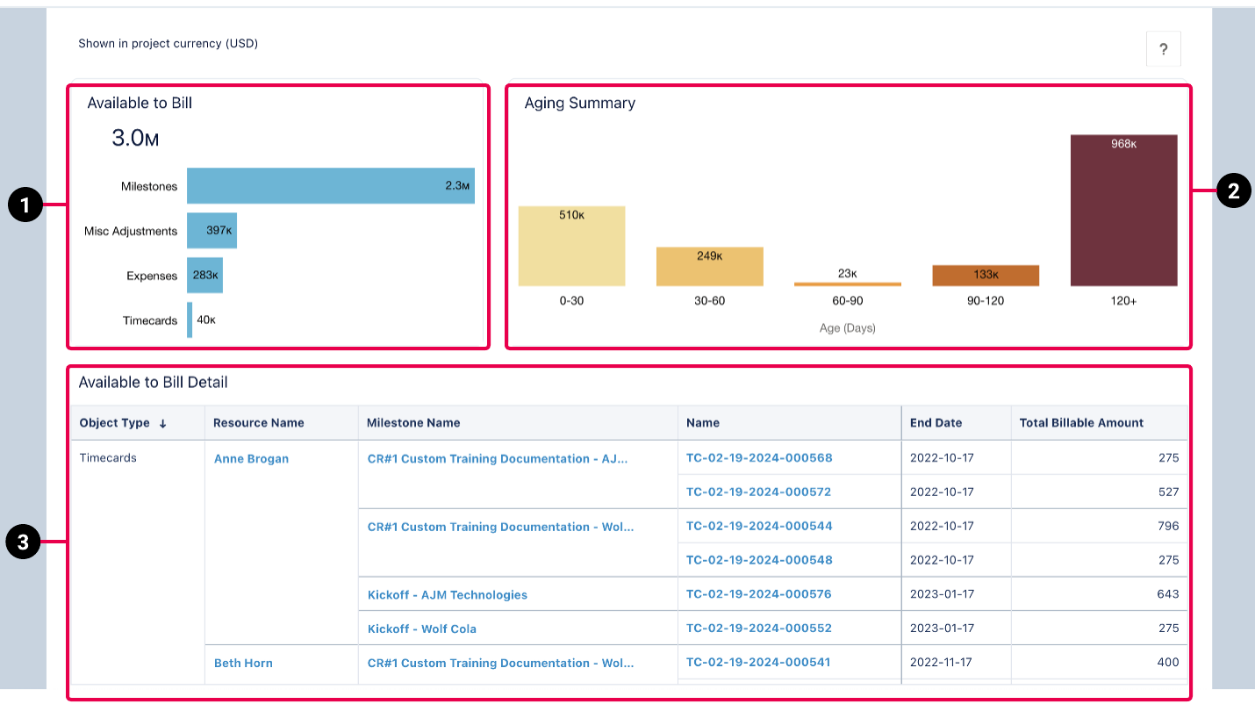
Task: Select the 90-120 days aging bar
Action: [x=986, y=276]
